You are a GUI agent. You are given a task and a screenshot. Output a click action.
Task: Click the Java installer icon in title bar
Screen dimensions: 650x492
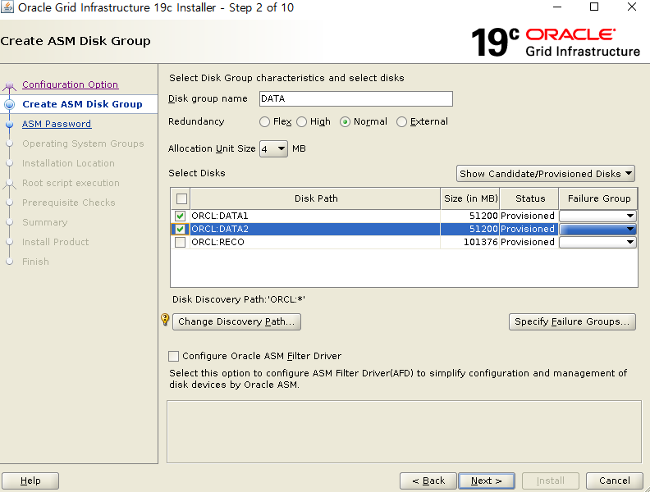[7, 7]
